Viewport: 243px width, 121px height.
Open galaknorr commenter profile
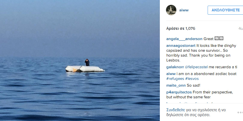[x=175, y=67]
